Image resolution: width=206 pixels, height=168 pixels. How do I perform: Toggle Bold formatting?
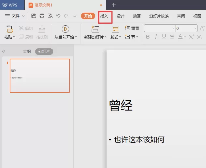pyautogui.click(x=148, y=37)
